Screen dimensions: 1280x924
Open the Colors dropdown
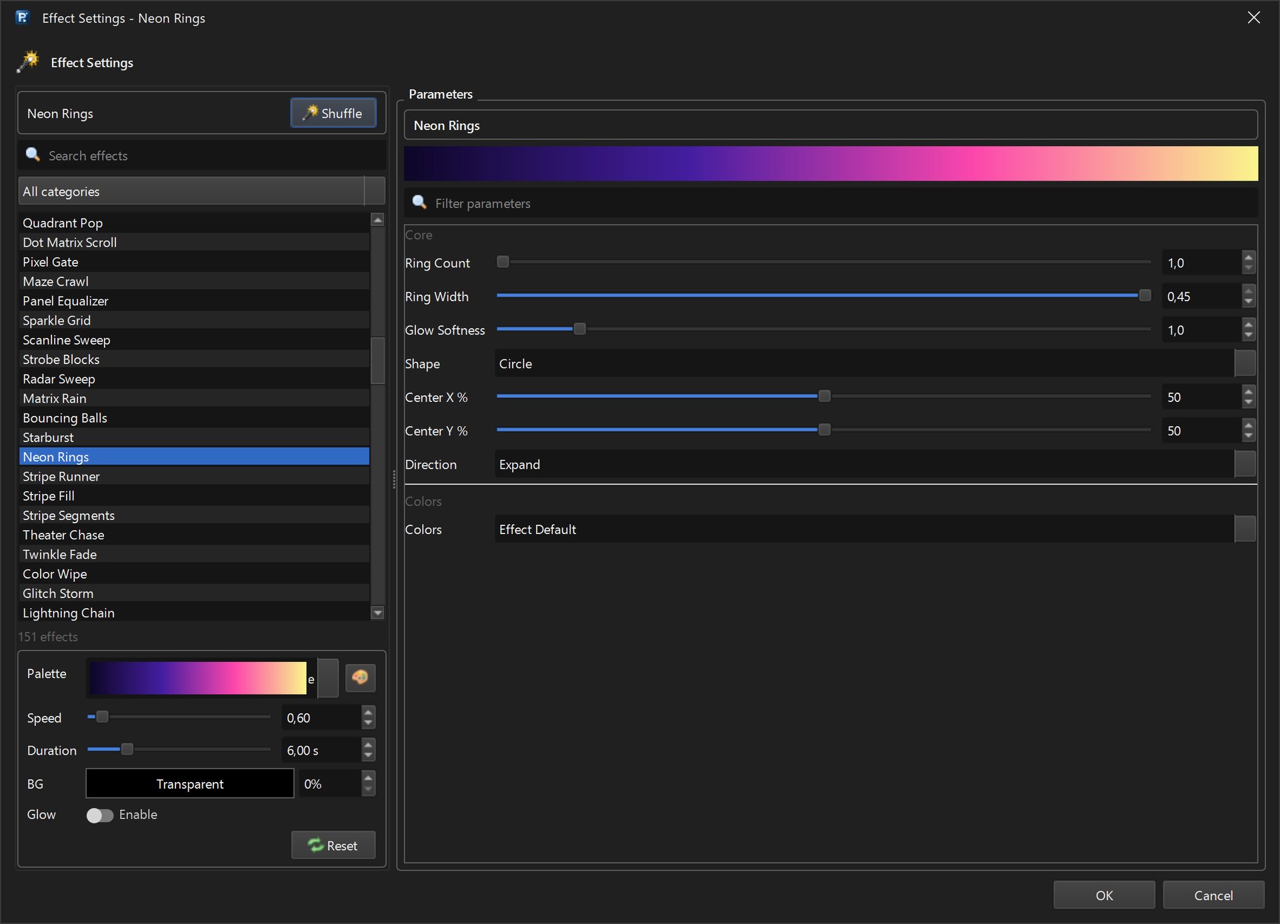(x=875, y=529)
